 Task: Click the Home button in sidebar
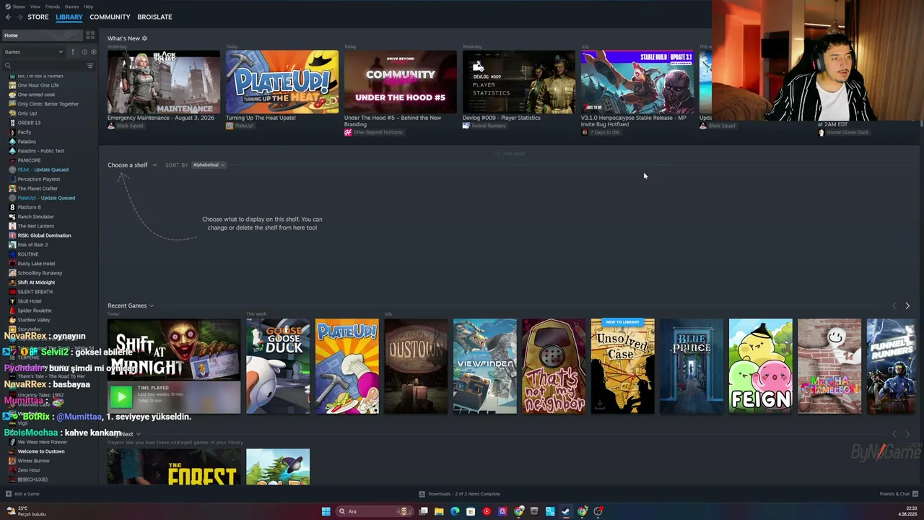(x=41, y=35)
